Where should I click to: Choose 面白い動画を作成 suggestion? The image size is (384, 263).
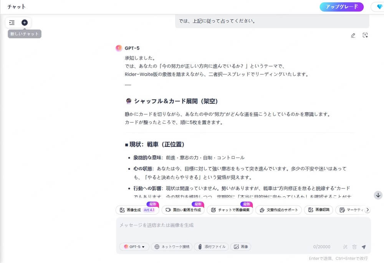(x=183, y=210)
